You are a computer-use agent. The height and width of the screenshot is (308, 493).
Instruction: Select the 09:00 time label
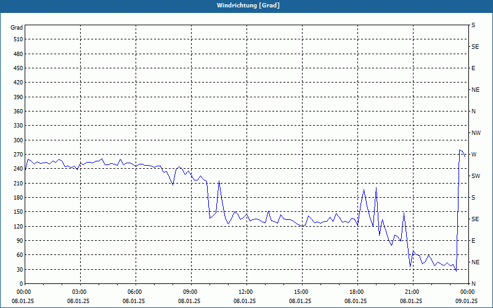[191, 292]
